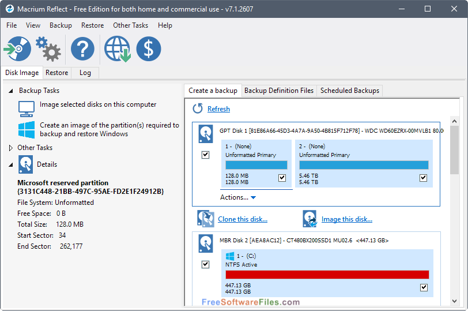The image size is (468, 311).
Task: Uncheck the C: 447.13 GB partition checkbox
Action: point(424,287)
